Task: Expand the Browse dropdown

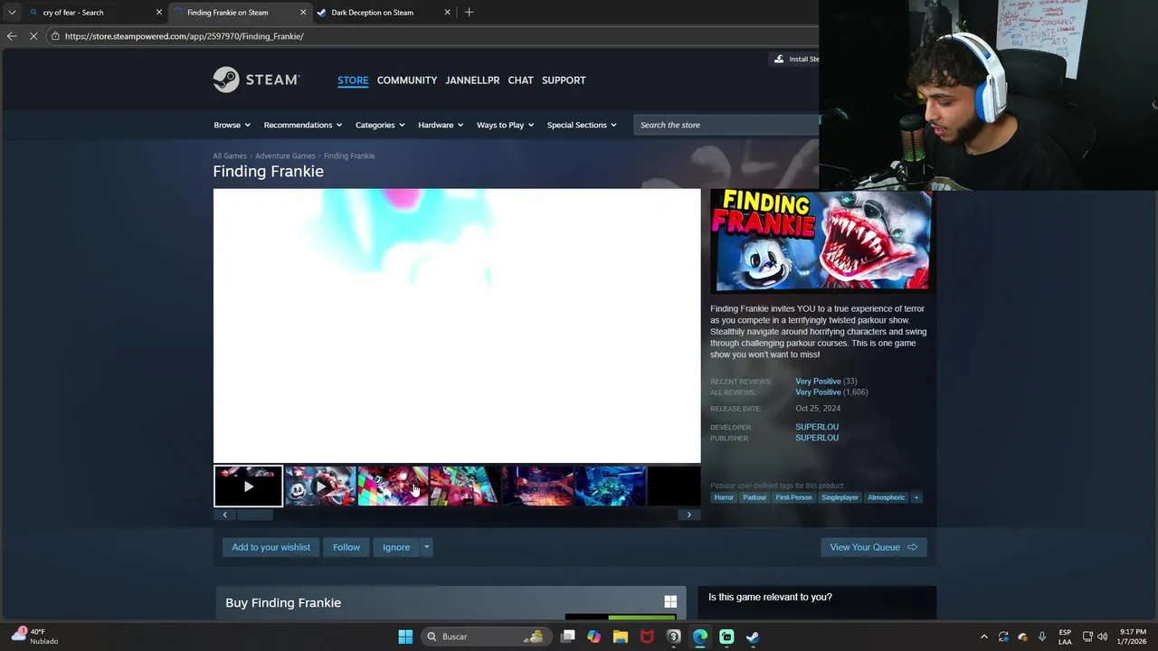Action: 232,125
